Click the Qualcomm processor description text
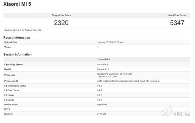The width and height of the screenshot is (195, 123). [114, 75]
